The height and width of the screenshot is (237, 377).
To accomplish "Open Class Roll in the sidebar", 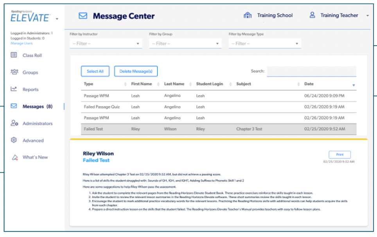I will [x=32, y=55].
